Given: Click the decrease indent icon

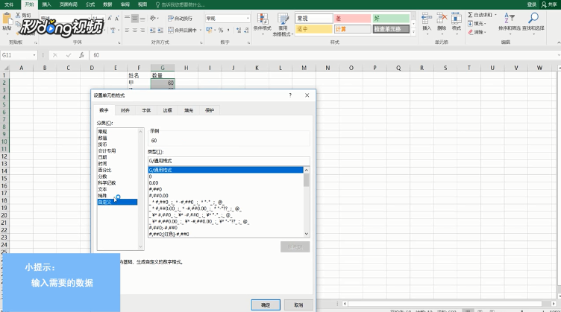Looking at the screenshot, I should [153, 31].
